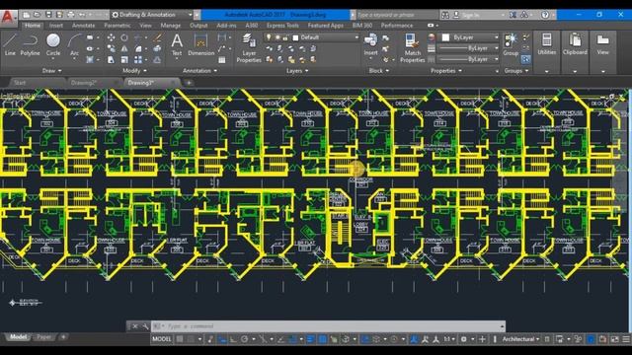Screen dimensions: 632x355
Task: Toggle MODEL space button in status bar
Action: click(x=162, y=339)
